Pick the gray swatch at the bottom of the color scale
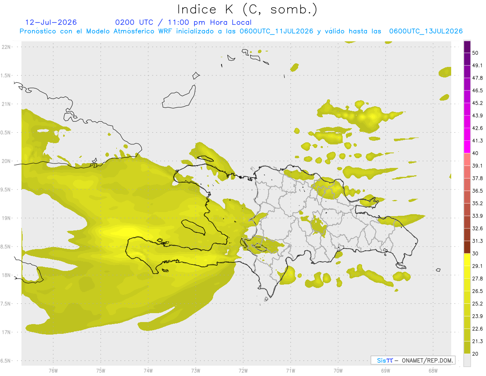The width and height of the screenshot is (486, 376). point(467,360)
